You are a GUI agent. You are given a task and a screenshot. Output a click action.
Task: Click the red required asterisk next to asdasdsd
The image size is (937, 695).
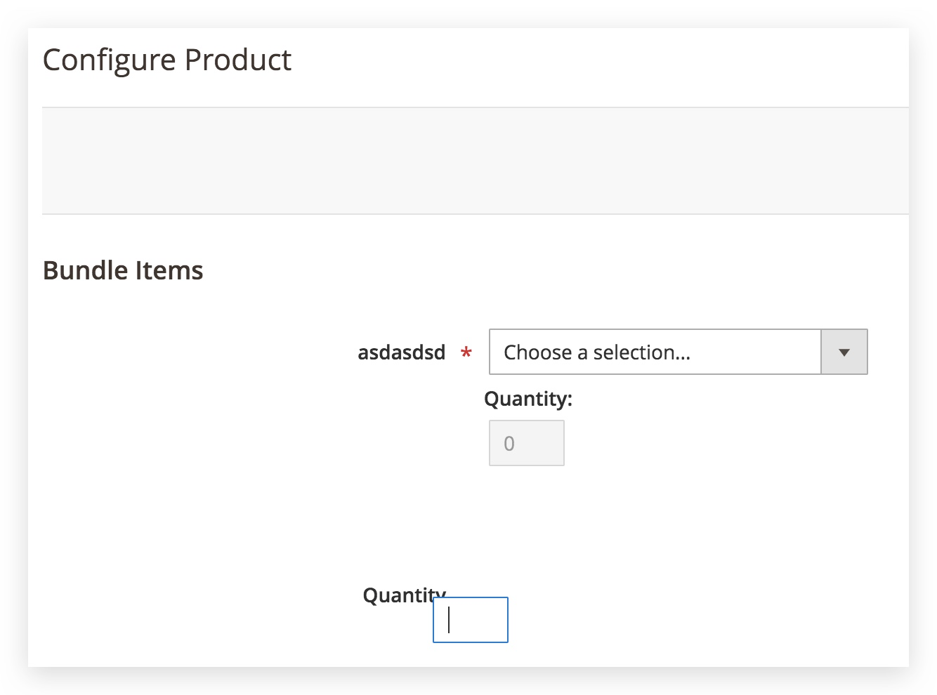pos(466,352)
